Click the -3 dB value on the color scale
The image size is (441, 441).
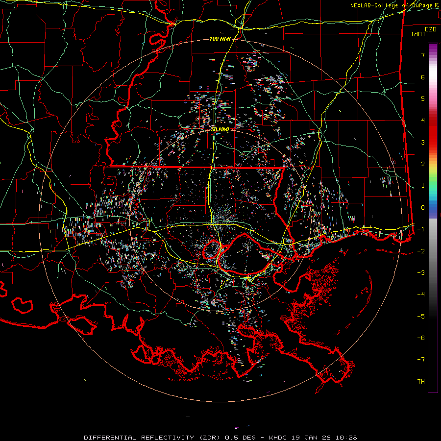(x=421, y=273)
